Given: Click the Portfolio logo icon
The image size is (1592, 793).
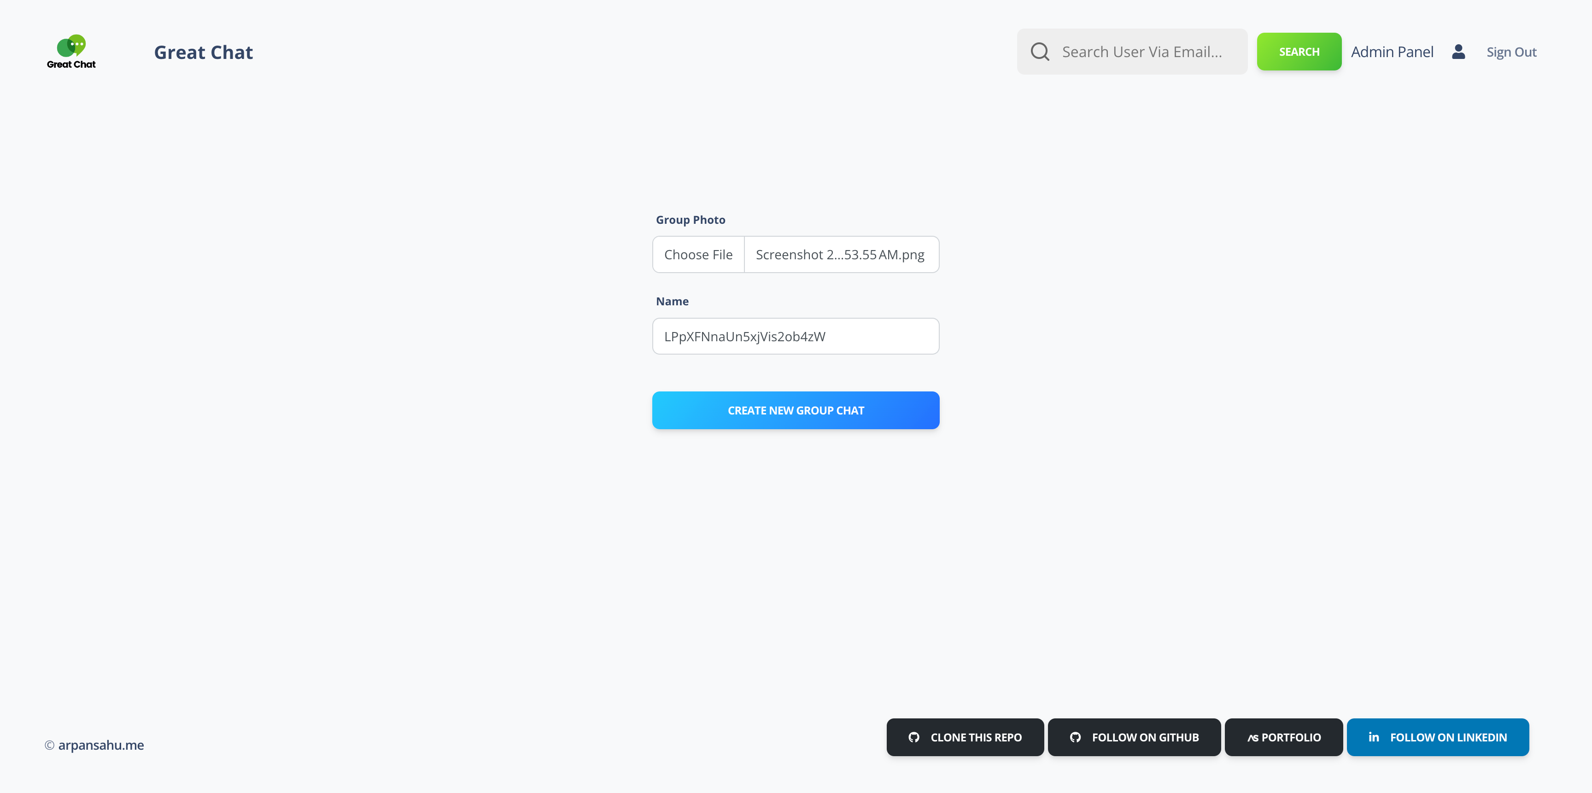Looking at the screenshot, I should pos(1253,738).
